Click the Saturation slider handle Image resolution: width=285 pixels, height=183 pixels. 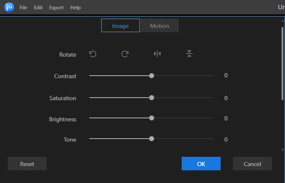[x=152, y=98]
